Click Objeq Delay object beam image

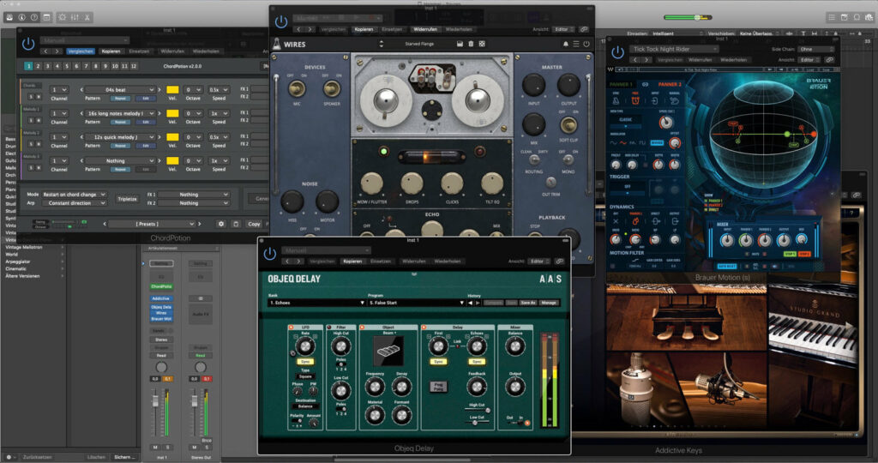click(x=388, y=351)
